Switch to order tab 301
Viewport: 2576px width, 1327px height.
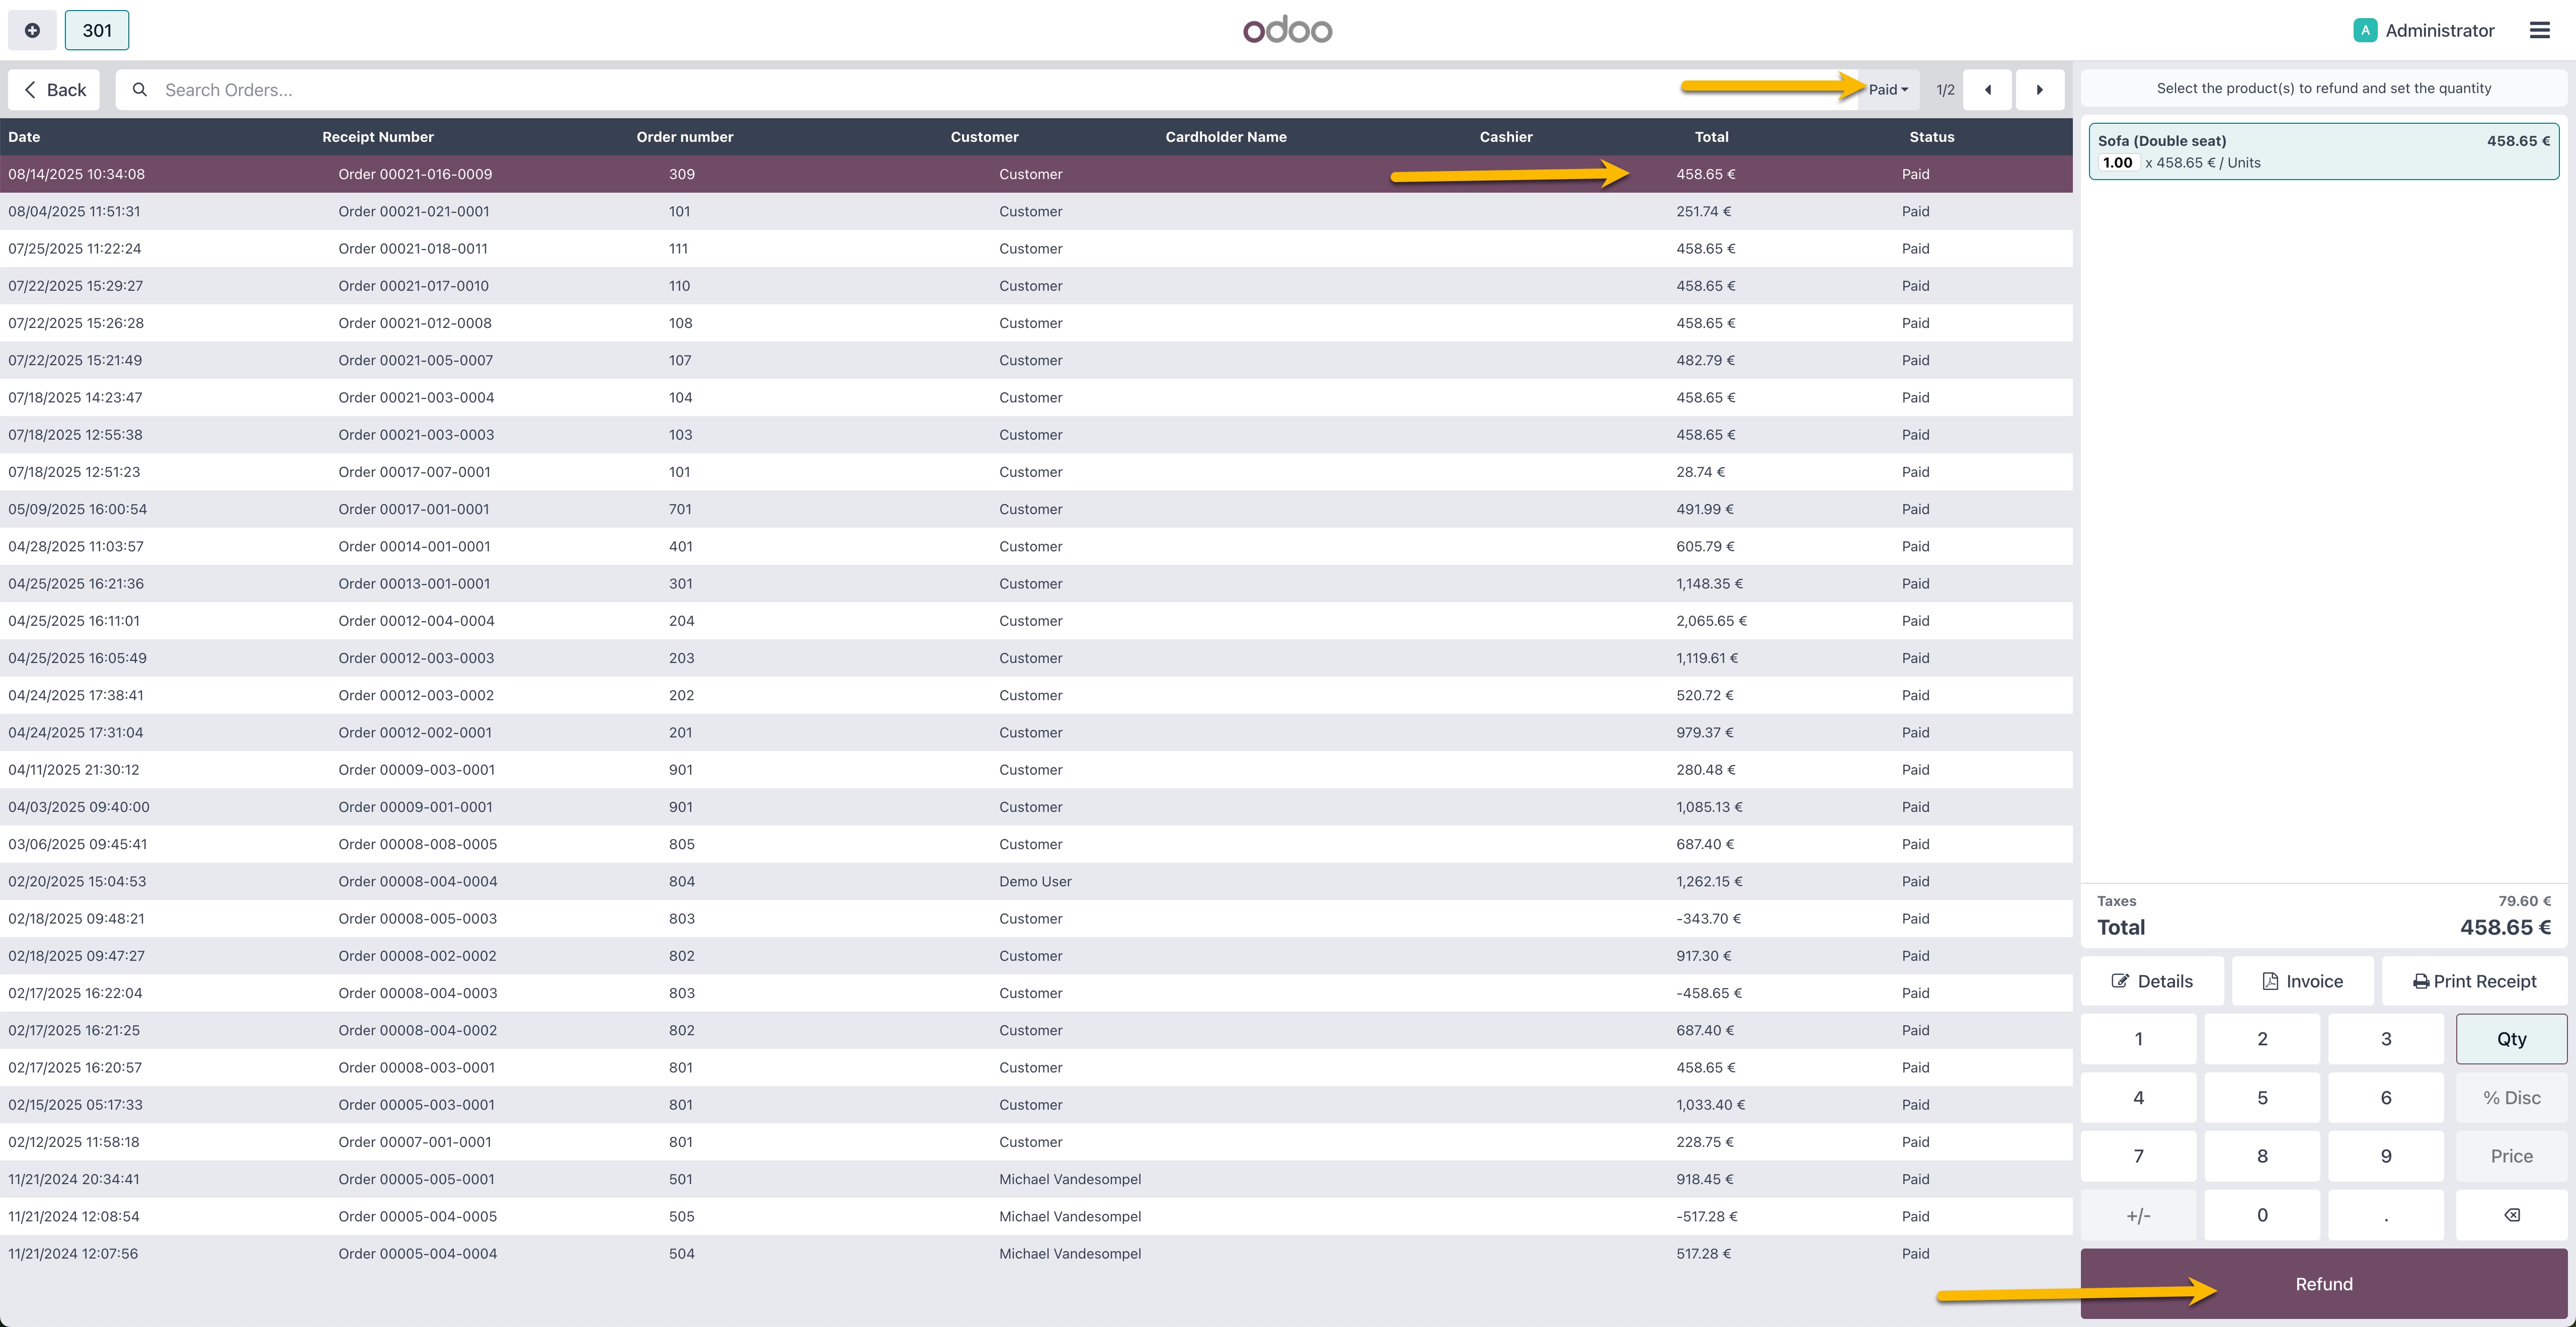click(x=97, y=30)
